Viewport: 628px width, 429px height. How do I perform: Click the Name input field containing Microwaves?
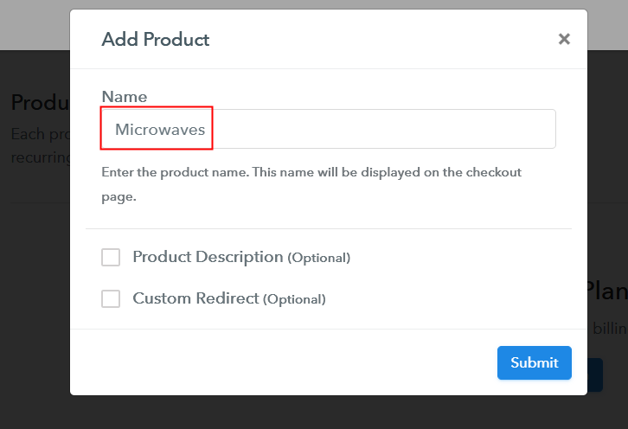(328, 129)
